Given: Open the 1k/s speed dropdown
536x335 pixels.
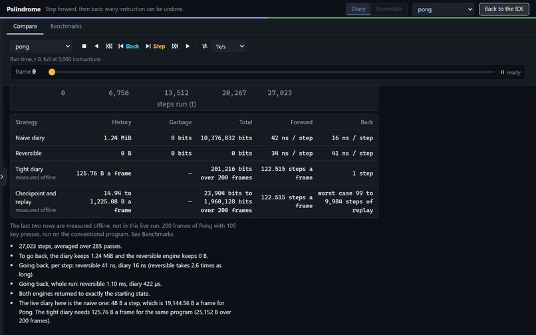Looking at the screenshot, I should coord(228,46).
